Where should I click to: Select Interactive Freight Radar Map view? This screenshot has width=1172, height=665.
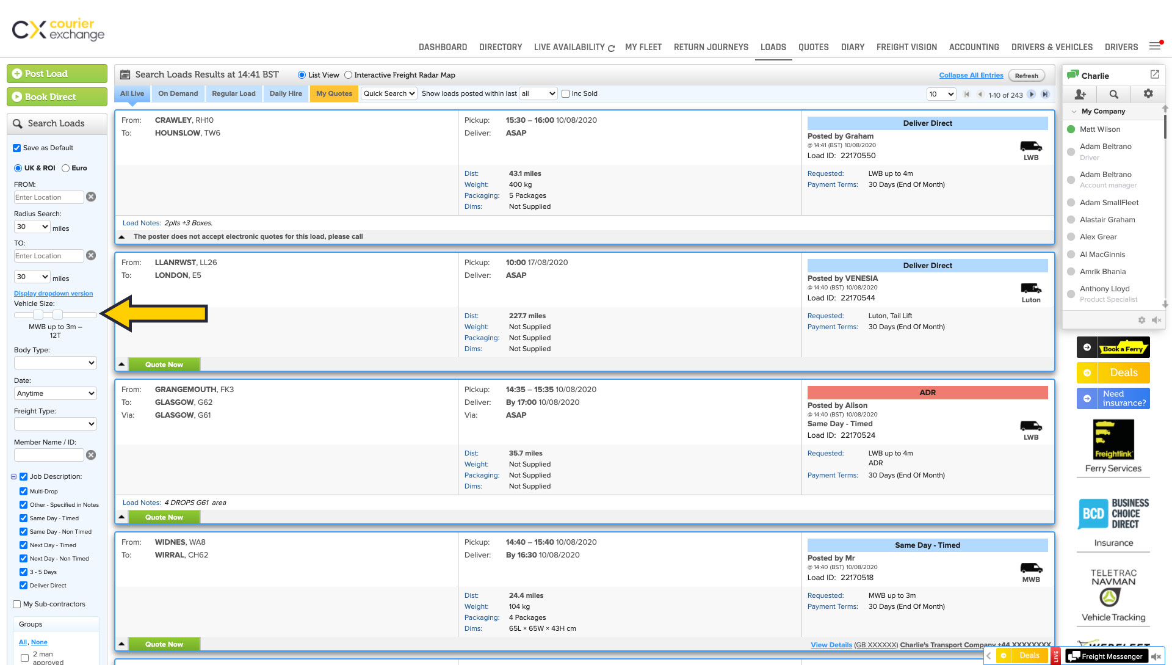[348, 75]
